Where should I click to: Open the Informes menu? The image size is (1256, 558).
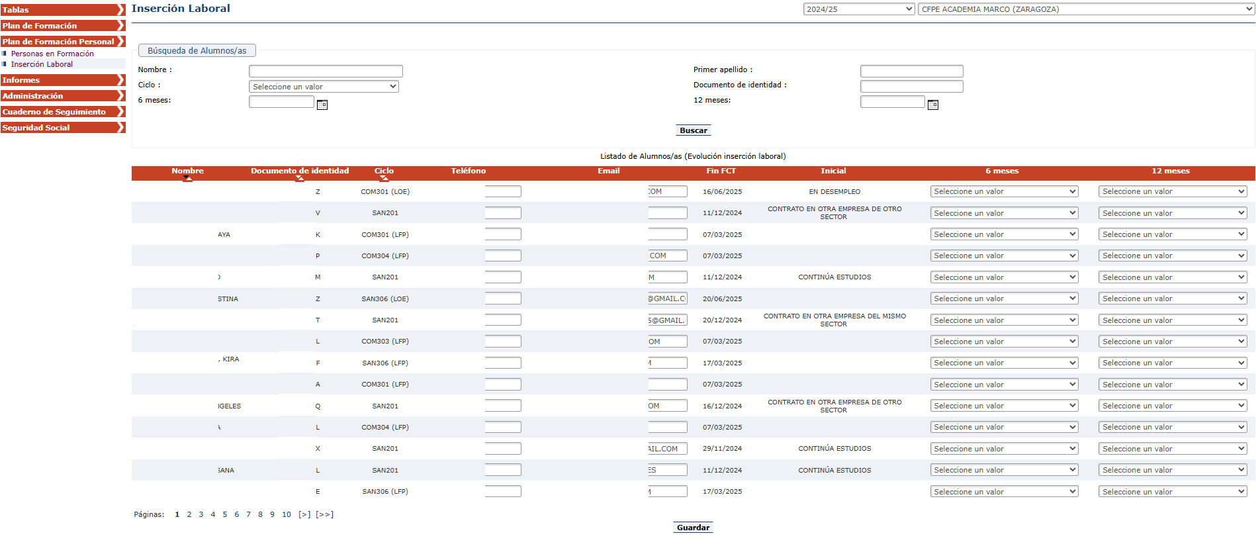[63, 80]
